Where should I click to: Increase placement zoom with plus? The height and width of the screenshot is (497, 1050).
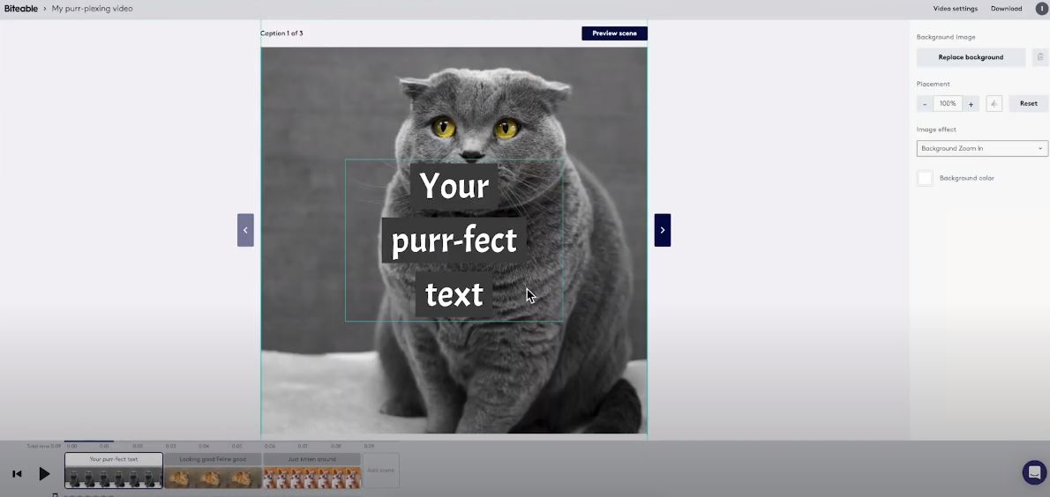[971, 104]
